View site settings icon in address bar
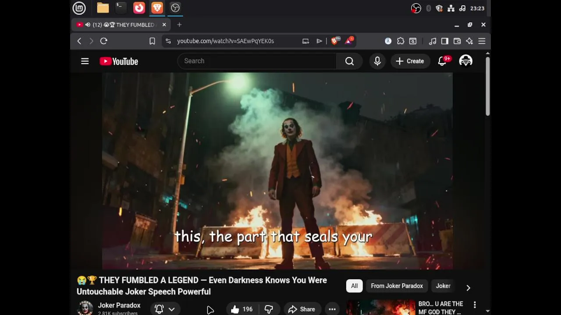561x315 pixels. pyautogui.click(x=168, y=41)
